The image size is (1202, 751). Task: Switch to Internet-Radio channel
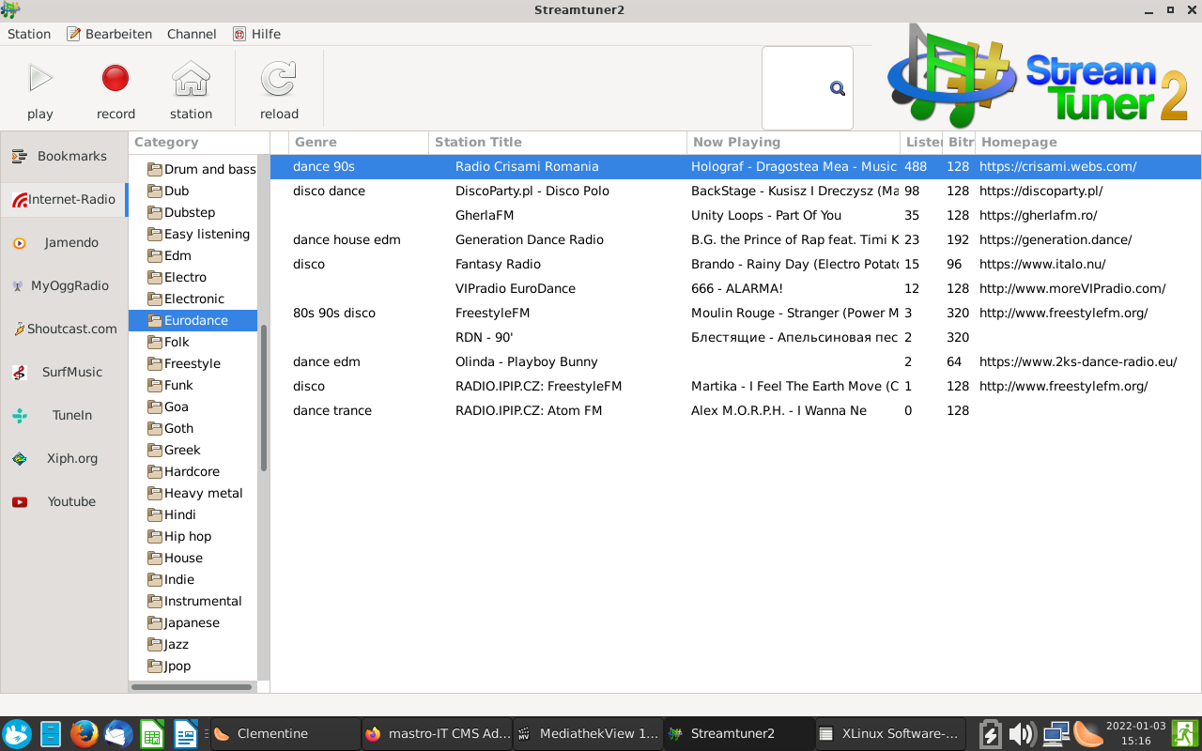[x=64, y=200]
